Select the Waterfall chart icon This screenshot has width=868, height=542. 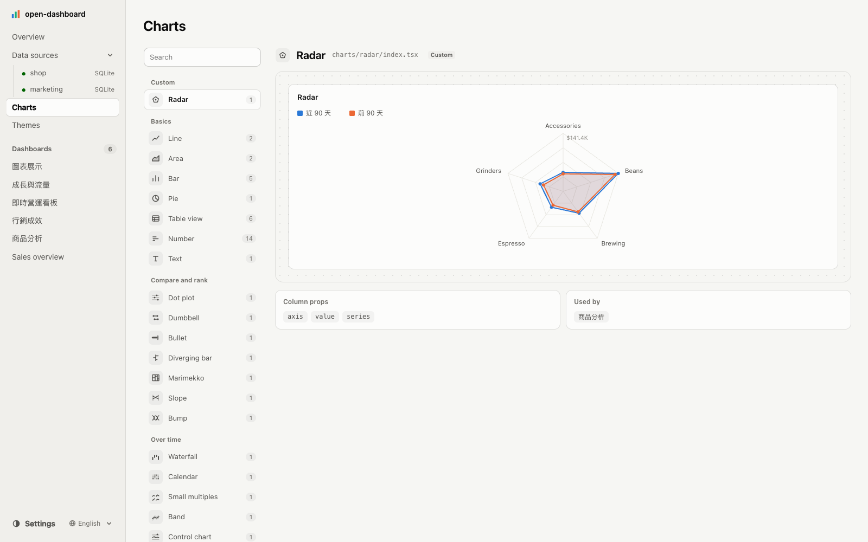[x=156, y=457]
